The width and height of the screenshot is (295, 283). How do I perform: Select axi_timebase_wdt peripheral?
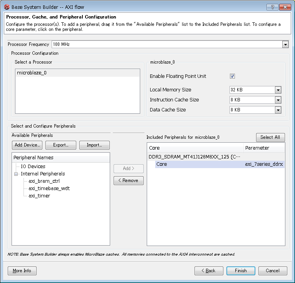[x=49, y=189]
